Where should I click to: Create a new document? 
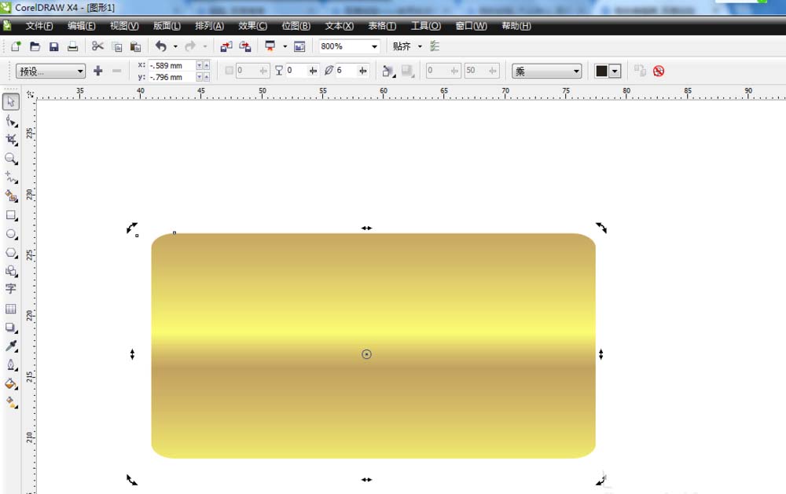pyautogui.click(x=16, y=46)
